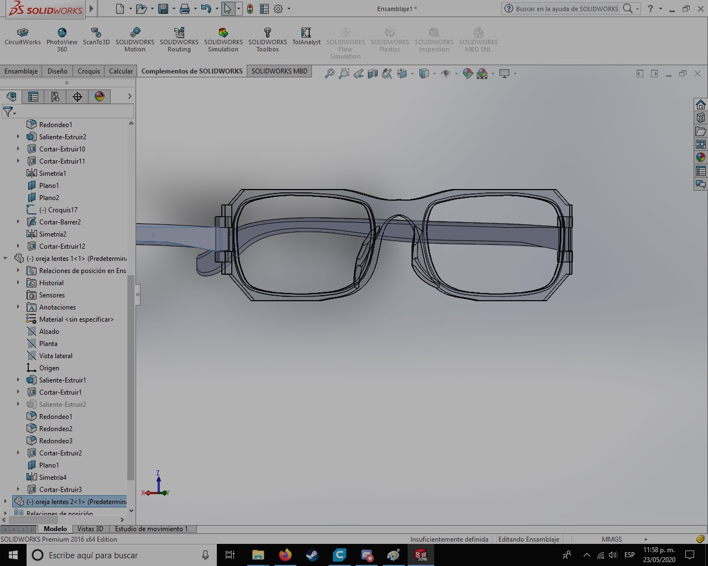Expand the oreja lentes 2<1> component

6,502
